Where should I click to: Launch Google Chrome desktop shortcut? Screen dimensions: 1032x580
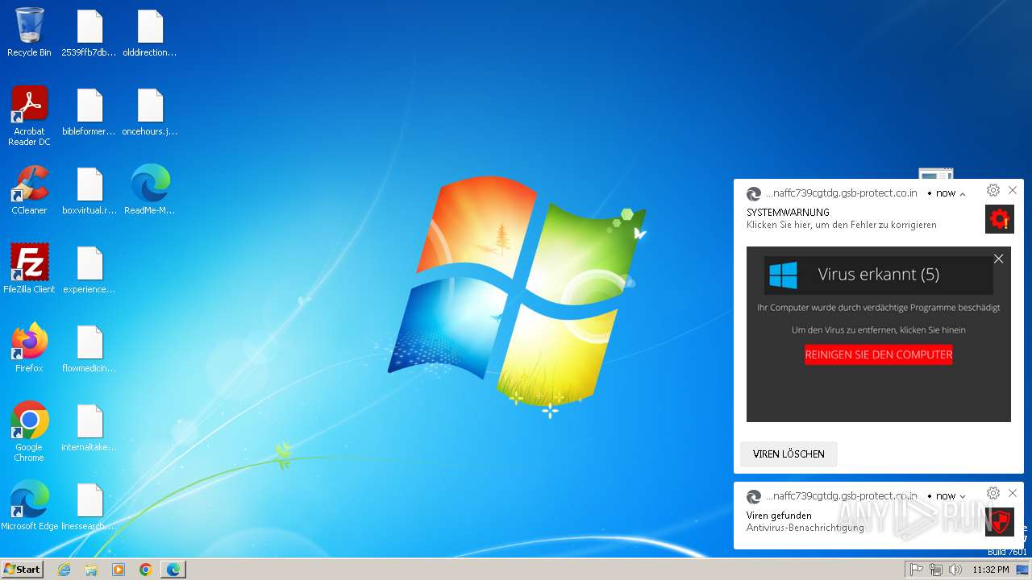pos(29,432)
